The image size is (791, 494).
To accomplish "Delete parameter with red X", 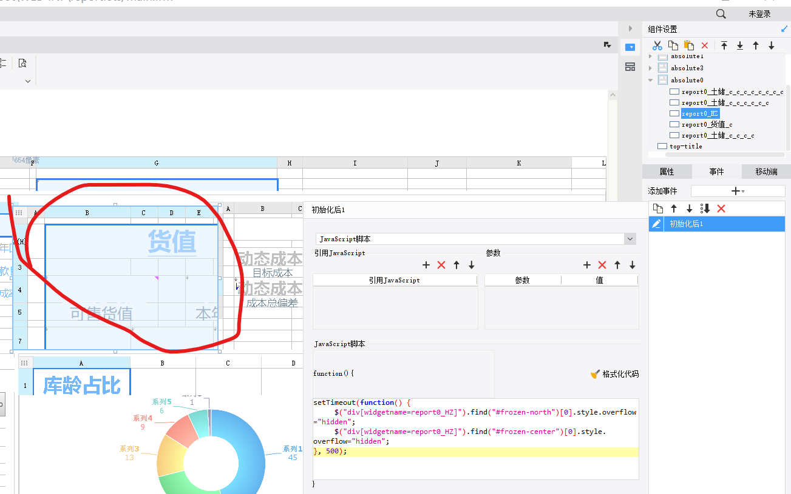I will point(602,265).
